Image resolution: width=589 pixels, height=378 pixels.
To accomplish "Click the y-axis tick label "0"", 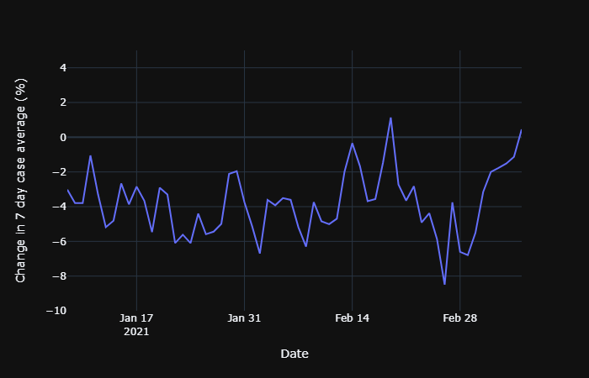I will pyautogui.click(x=63, y=137).
